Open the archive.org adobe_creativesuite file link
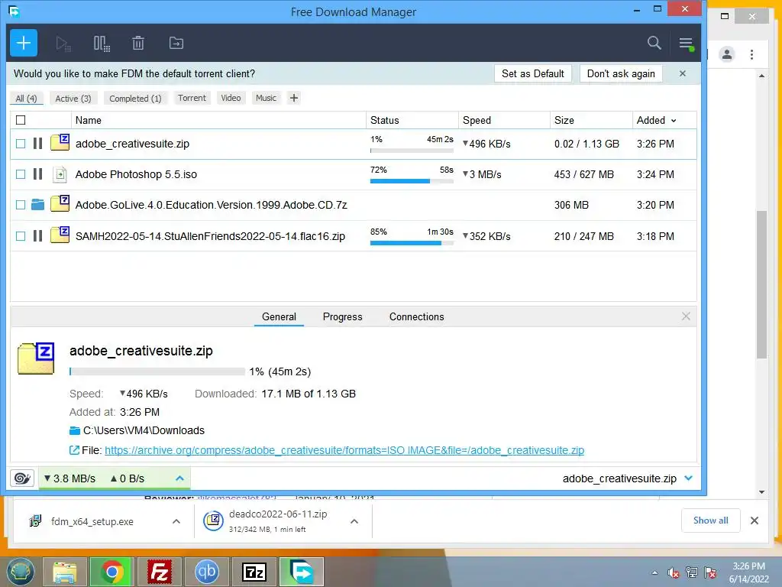Viewport: 782px width, 587px height. point(344,450)
